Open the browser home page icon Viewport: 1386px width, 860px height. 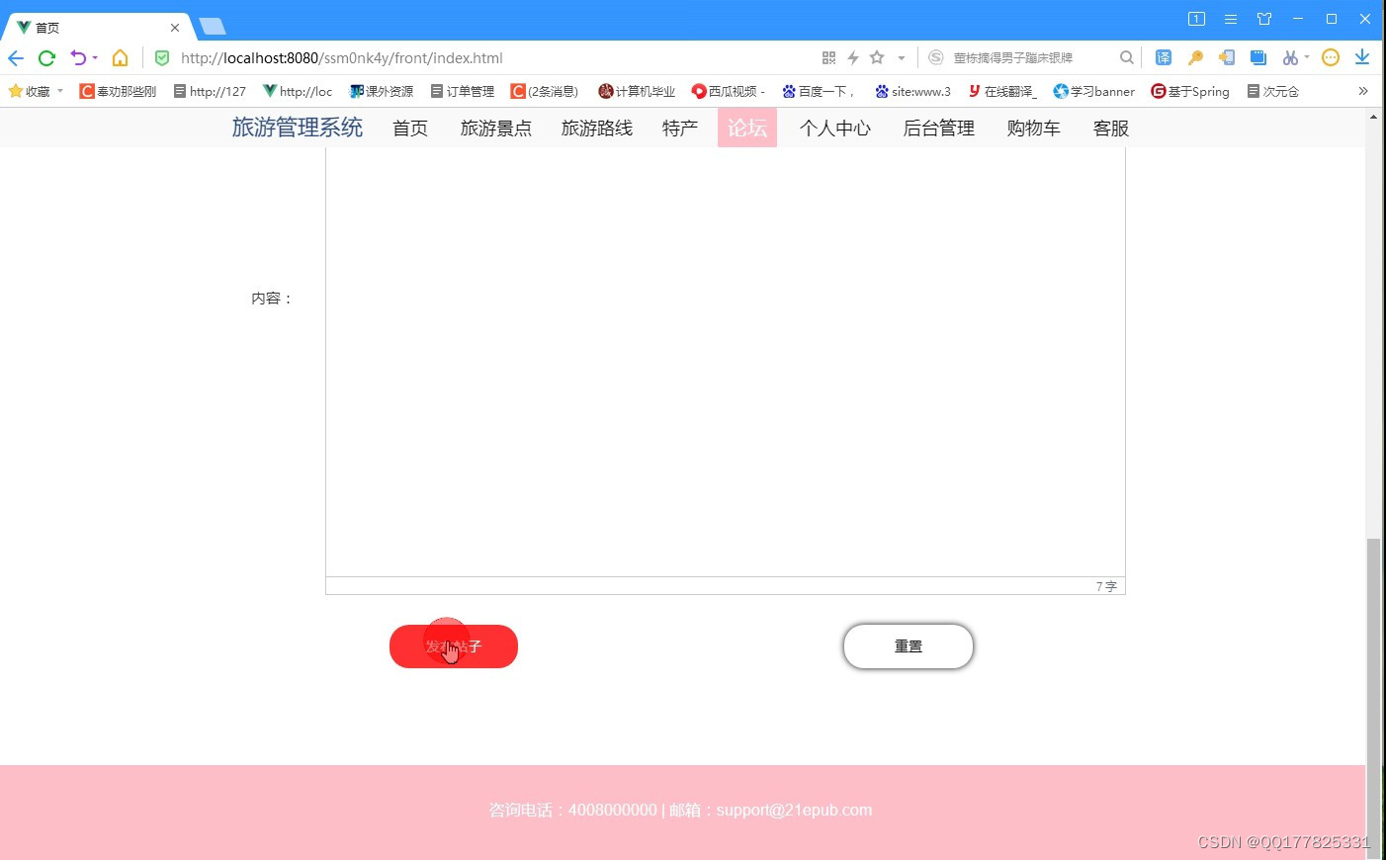tap(120, 58)
